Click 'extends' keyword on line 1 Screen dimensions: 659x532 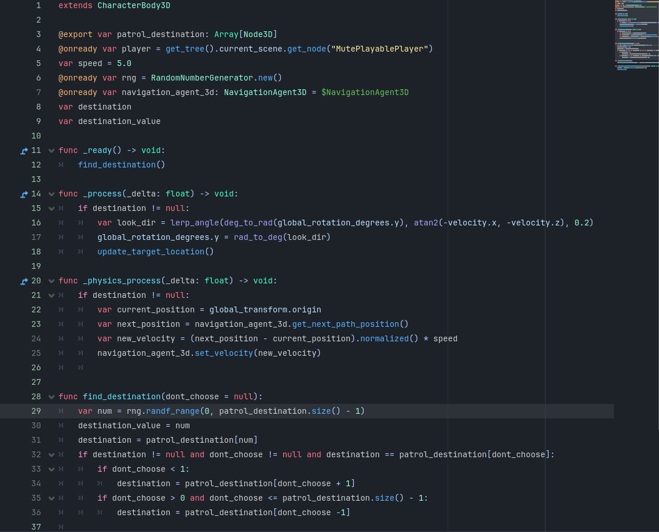pyautogui.click(x=75, y=5)
